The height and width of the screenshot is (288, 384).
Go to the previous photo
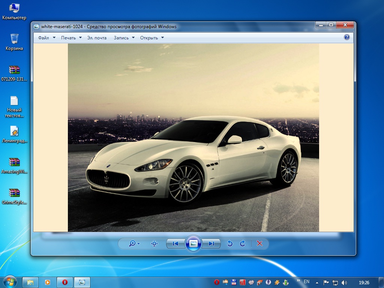(x=175, y=244)
